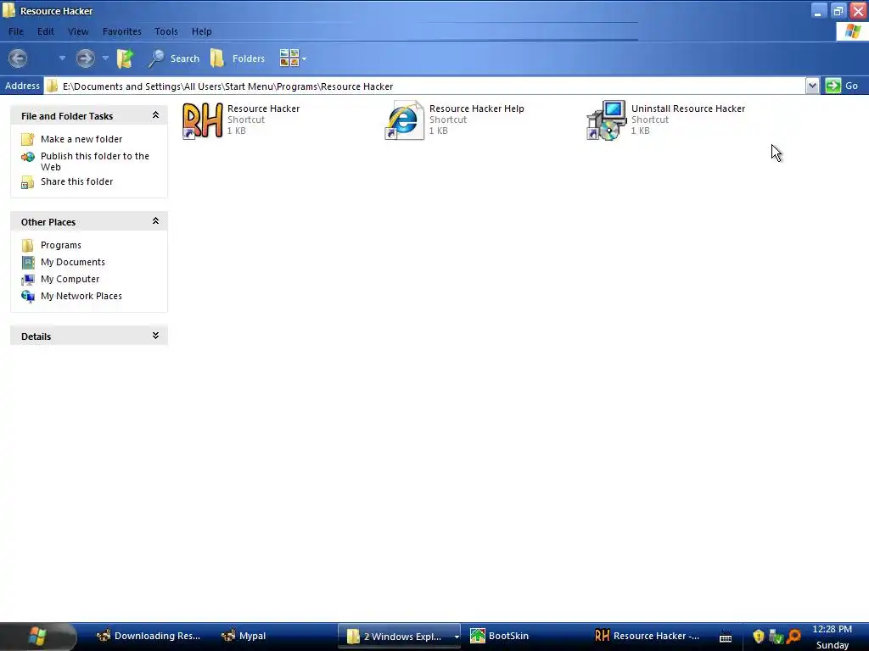Viewport: 869px width, 651px height.
Task: Toggle the Folders pane
Action: (238, 58)
